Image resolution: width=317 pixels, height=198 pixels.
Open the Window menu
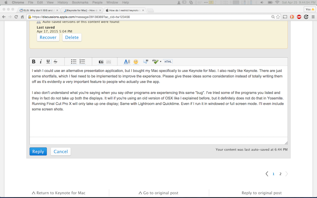(x=112, y=2)
